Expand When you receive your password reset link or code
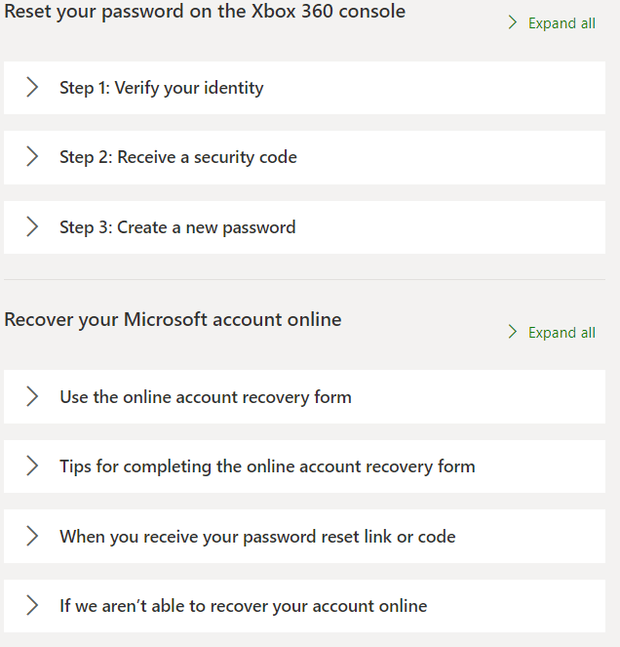620x647 pixels. (305, 536)
